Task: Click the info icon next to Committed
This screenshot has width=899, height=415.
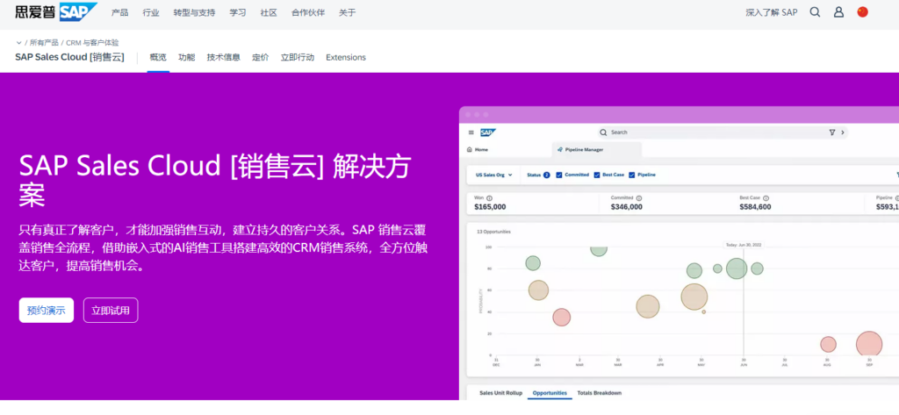Action: coord(639,198)
